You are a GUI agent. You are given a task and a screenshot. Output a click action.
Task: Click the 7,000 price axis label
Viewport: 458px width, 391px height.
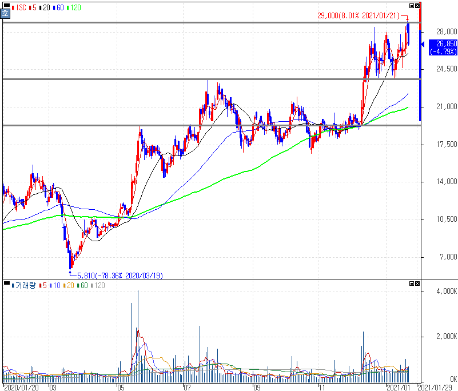coord(448,257)
